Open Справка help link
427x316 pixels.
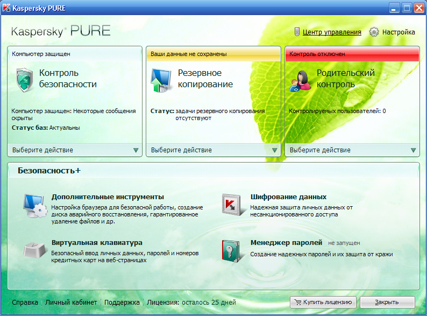[x=25, y=303]
